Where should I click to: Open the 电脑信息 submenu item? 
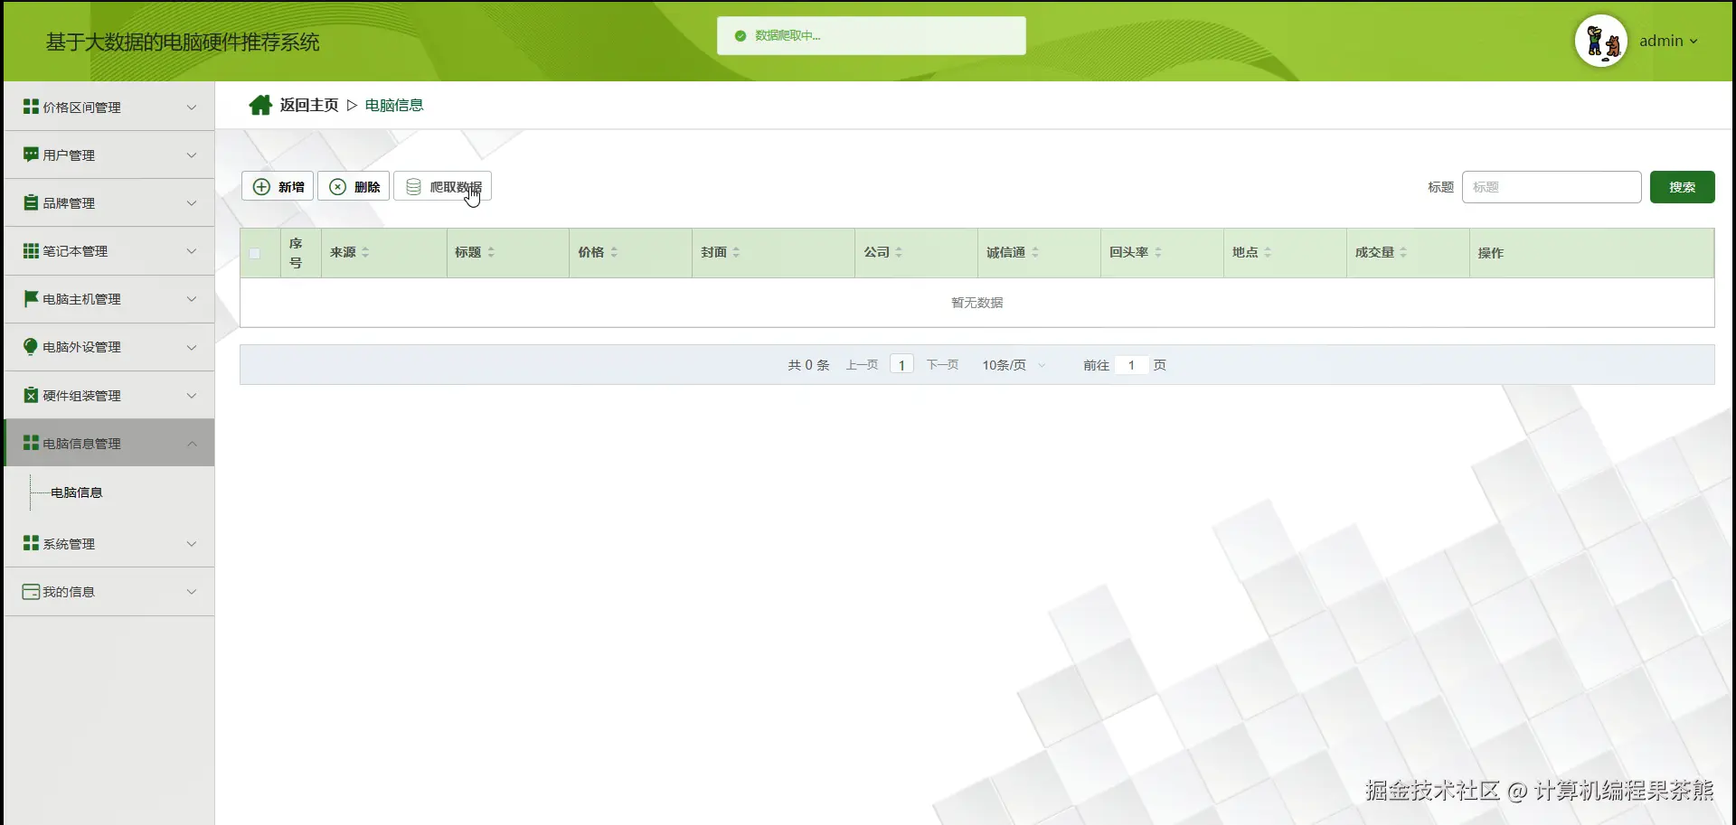click(77, 492)
